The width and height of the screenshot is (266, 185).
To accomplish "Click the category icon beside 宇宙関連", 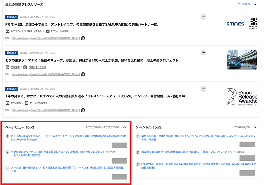I will [x=7, y=67].
